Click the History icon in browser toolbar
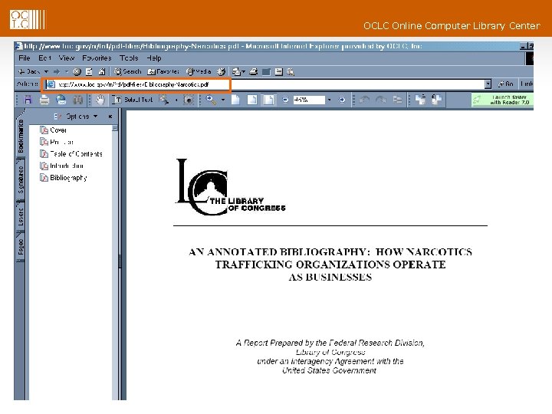The image size is (552, 414). (x=221, y=72)
